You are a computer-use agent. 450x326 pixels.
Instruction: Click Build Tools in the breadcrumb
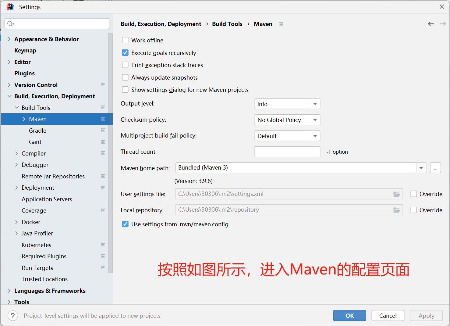pyautogui.click(x=227, y=24)
